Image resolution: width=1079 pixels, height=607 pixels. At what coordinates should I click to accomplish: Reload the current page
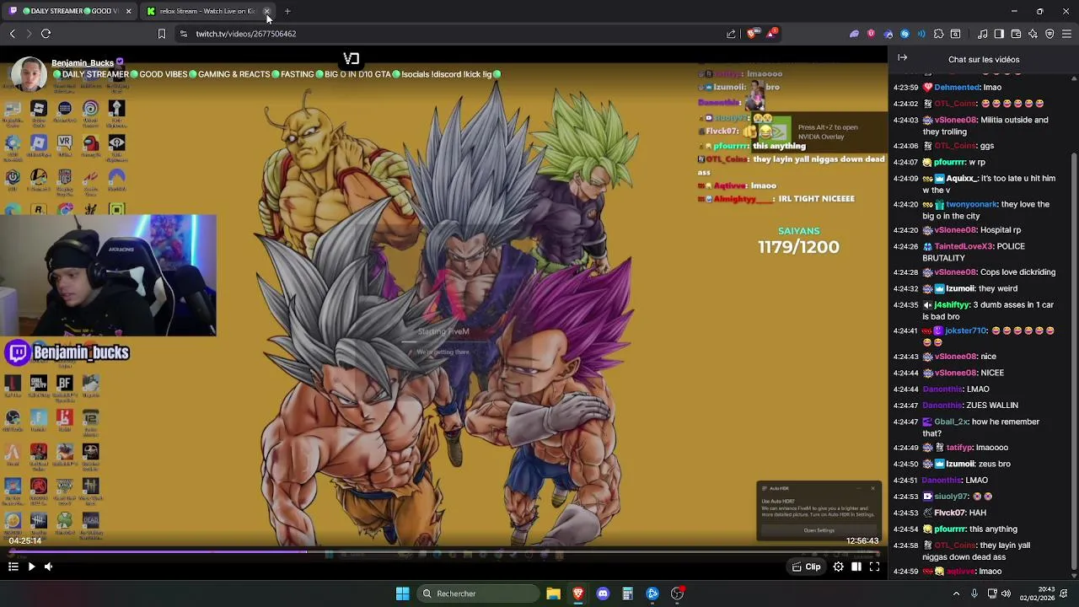click(46, 34)
